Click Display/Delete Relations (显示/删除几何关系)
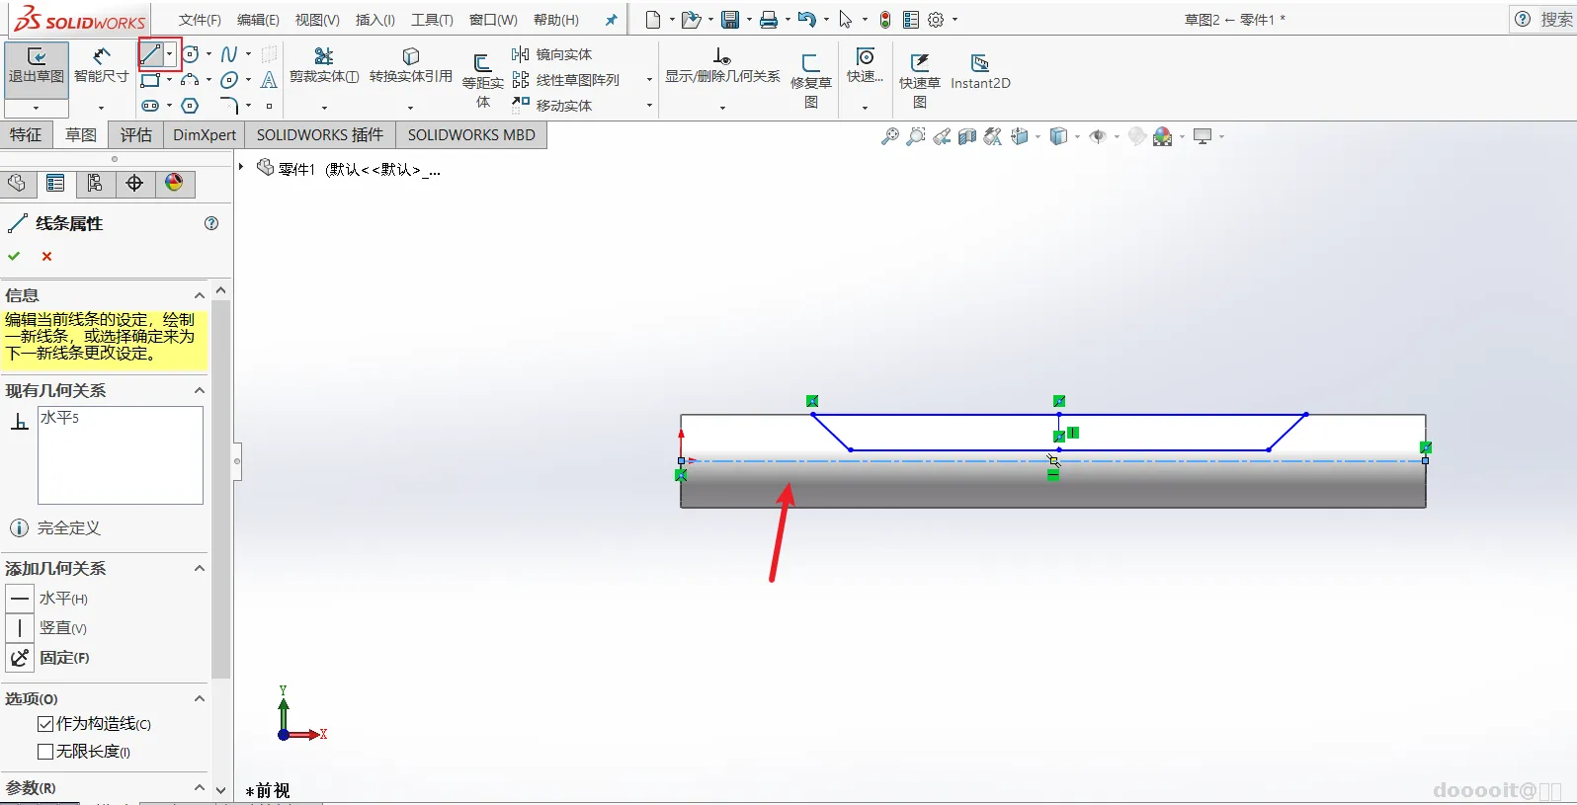This screenshot has height=805, width=1577. 722,65
